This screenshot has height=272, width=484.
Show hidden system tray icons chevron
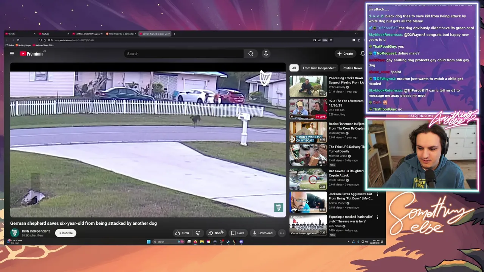[348, 242]
